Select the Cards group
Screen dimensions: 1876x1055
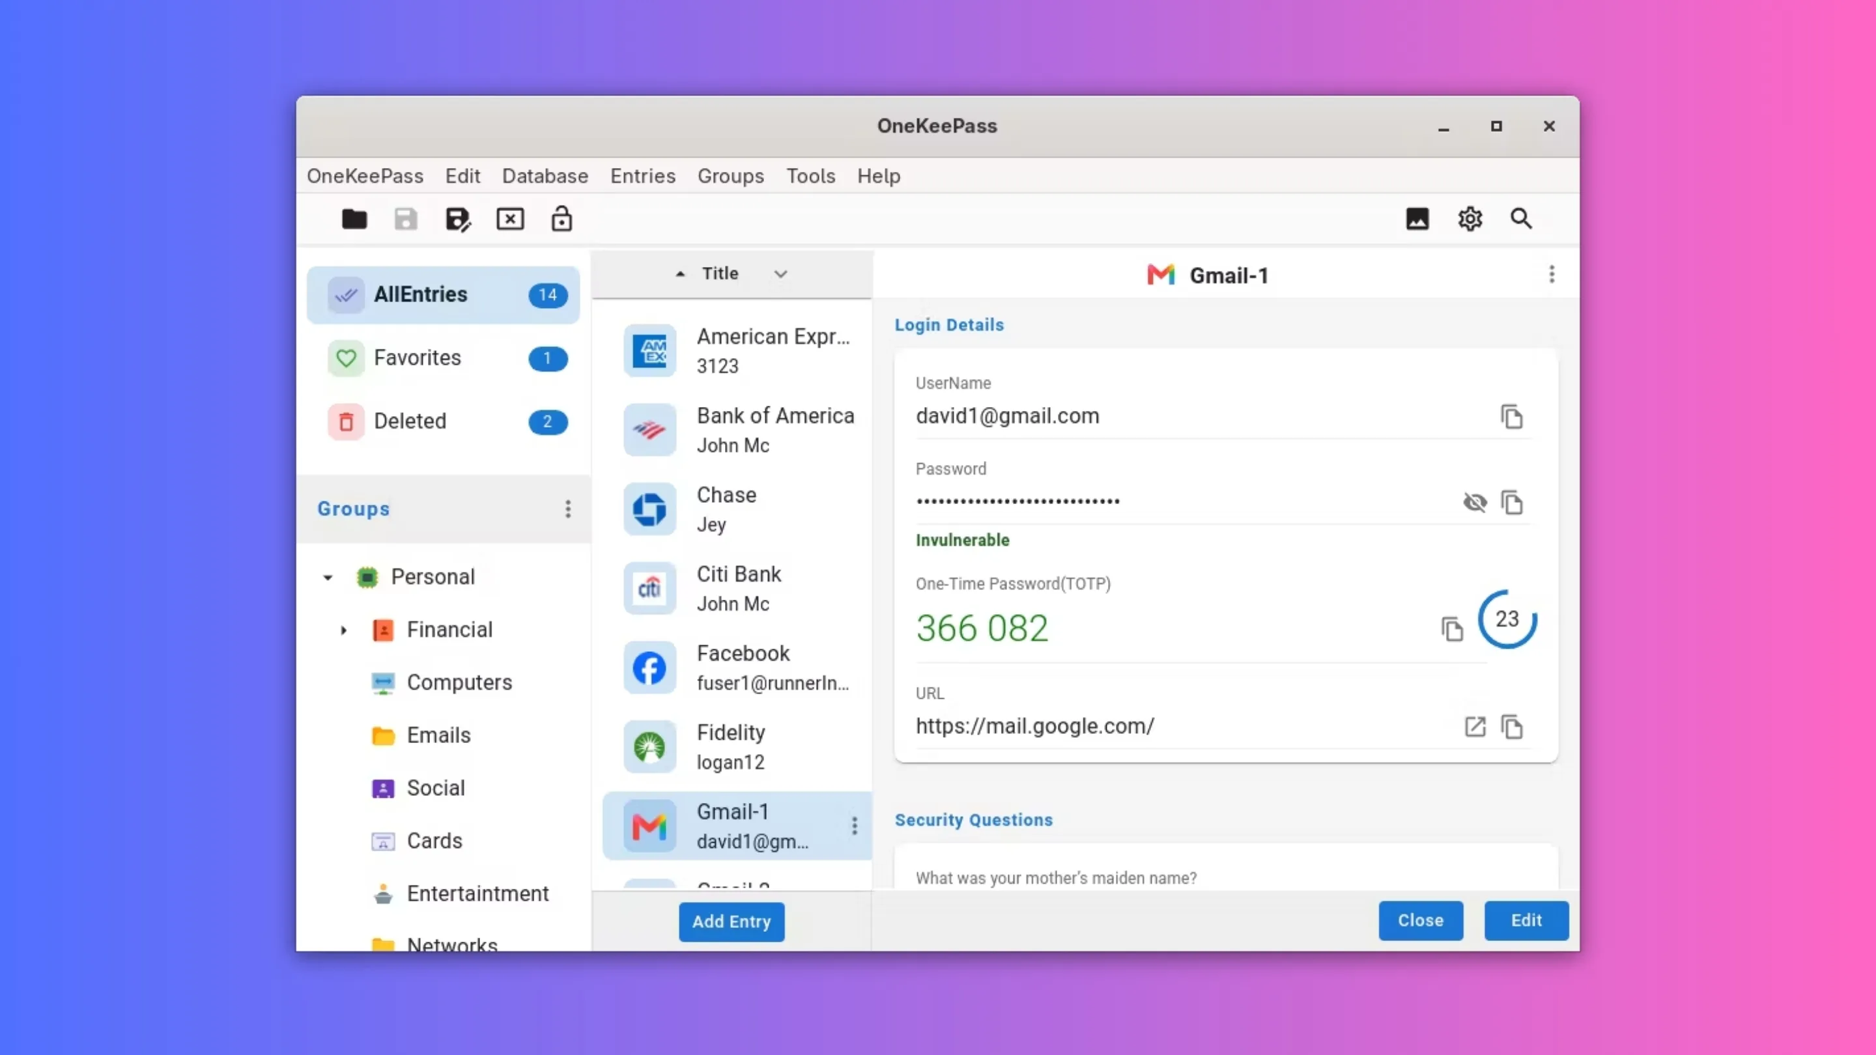point(434,841)
